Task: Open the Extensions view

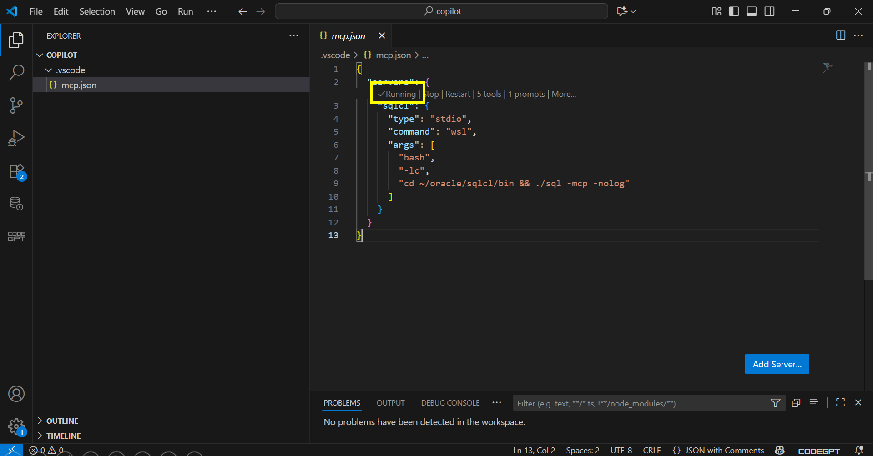Action: pyautogui.click(x=16, y=172)
